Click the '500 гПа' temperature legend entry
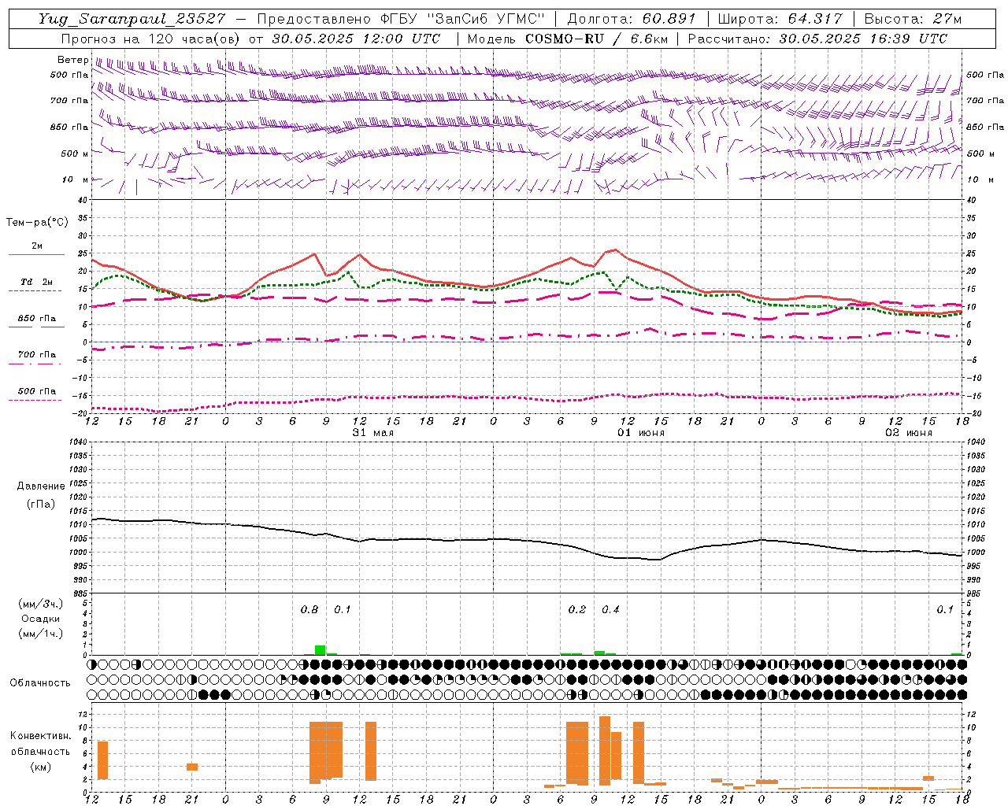1008x806 pixels. [37, 391]
